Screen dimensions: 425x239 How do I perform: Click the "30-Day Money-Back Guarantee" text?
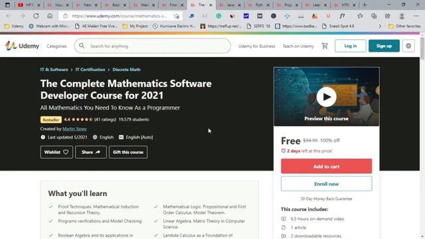[326, 199]
